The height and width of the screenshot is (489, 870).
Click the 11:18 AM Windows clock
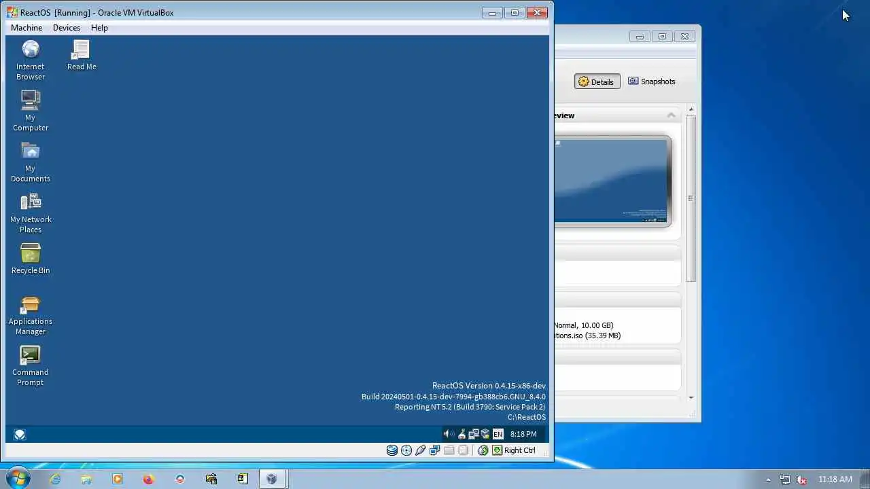(x=835, y=479)
